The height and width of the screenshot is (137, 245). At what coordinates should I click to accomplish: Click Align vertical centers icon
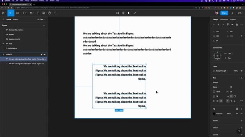(x=232, y=24)
